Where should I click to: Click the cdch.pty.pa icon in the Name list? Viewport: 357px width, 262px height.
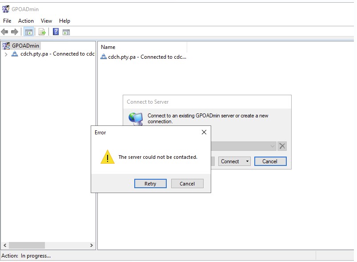click(x=104, y=56)
